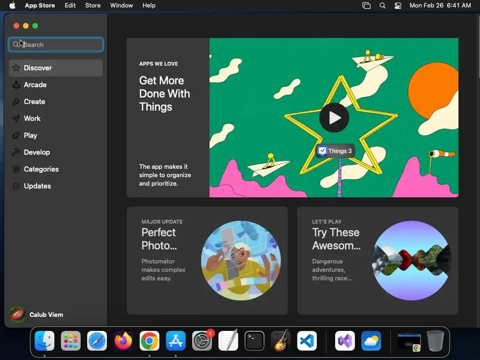
Task: Click the vertical scrollbar on right edge
Action: pos(479,46)
